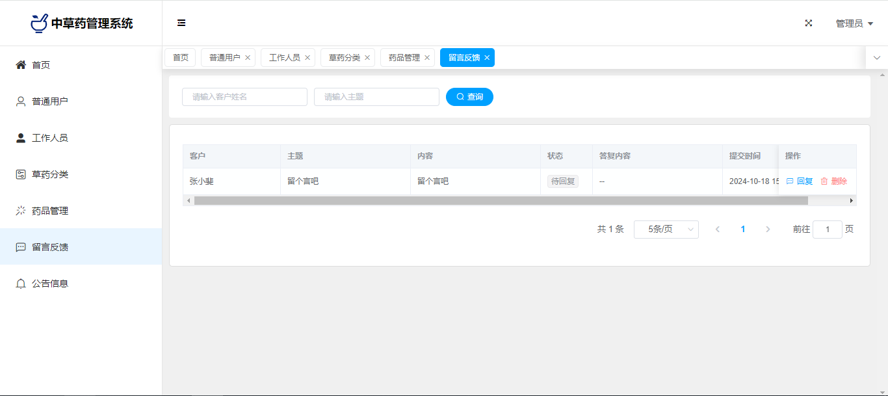Click the table's horizontal scrollbar

(x=501, y=201)
